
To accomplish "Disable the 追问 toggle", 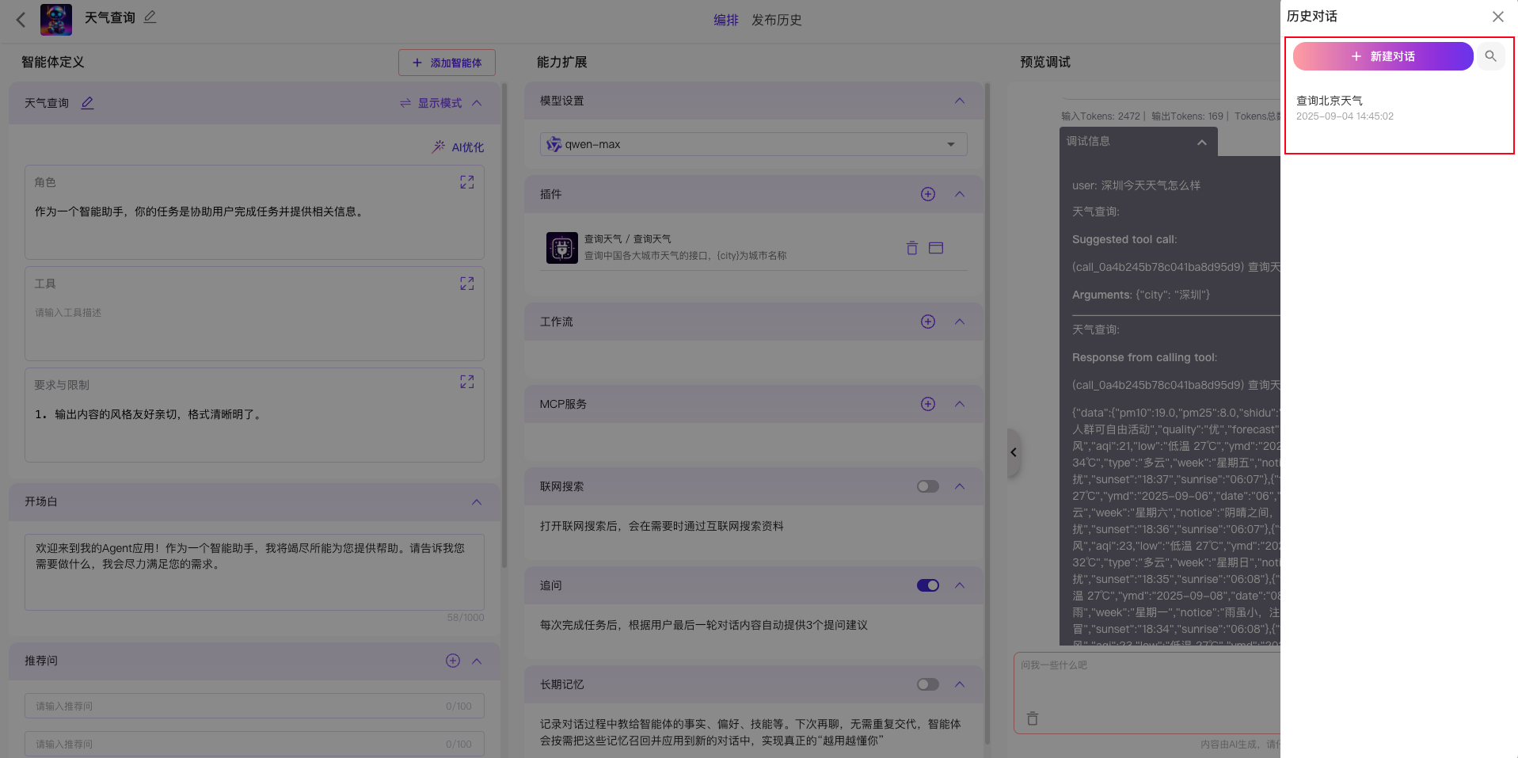I will click(x=928, y=585).
